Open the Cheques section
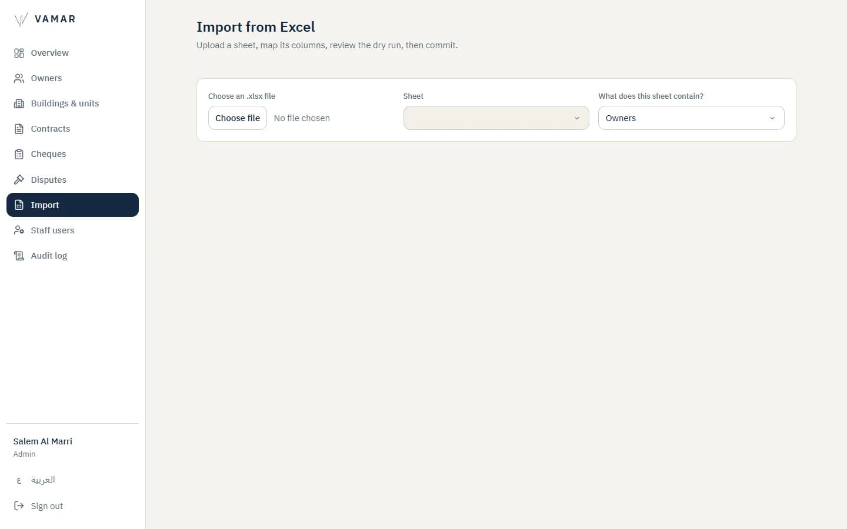Screen dimensions: 847x529 [72, 154]
